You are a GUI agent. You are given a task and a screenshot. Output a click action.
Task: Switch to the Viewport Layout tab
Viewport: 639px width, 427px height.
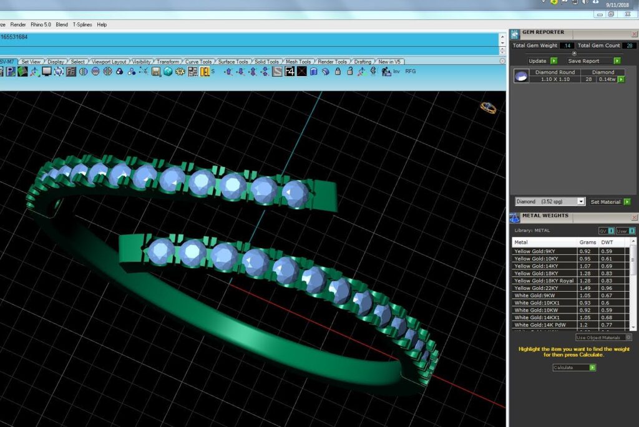pyautogui.click(x=109, y=62)
